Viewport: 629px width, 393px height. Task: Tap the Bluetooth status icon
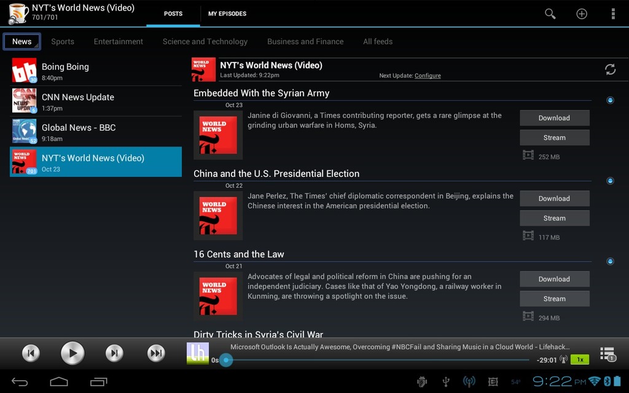point(608,381)
